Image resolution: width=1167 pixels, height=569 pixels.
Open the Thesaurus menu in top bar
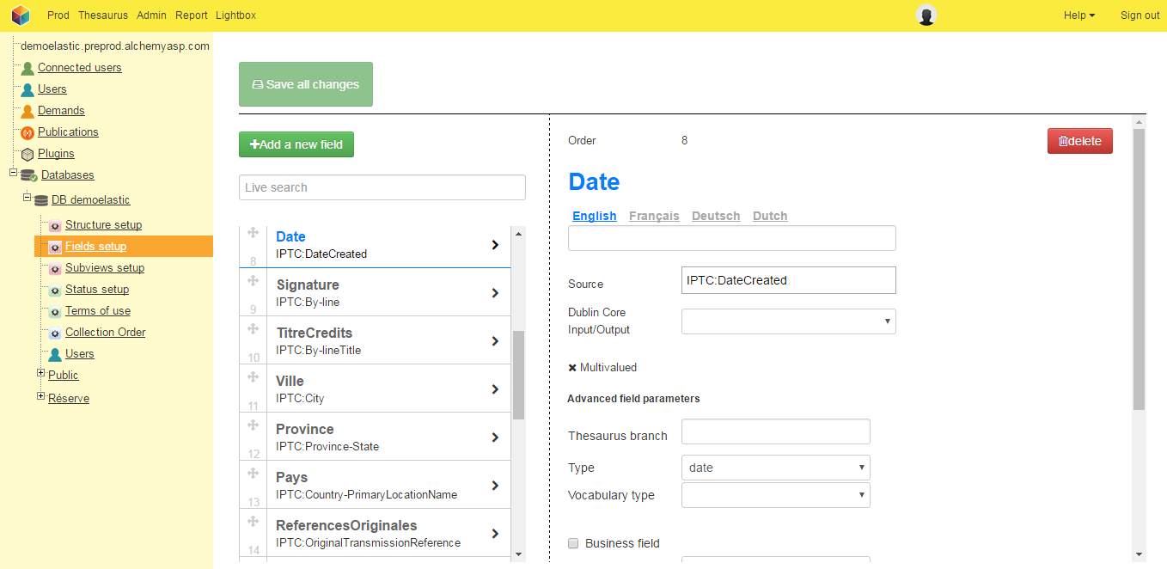click(102, 15)
